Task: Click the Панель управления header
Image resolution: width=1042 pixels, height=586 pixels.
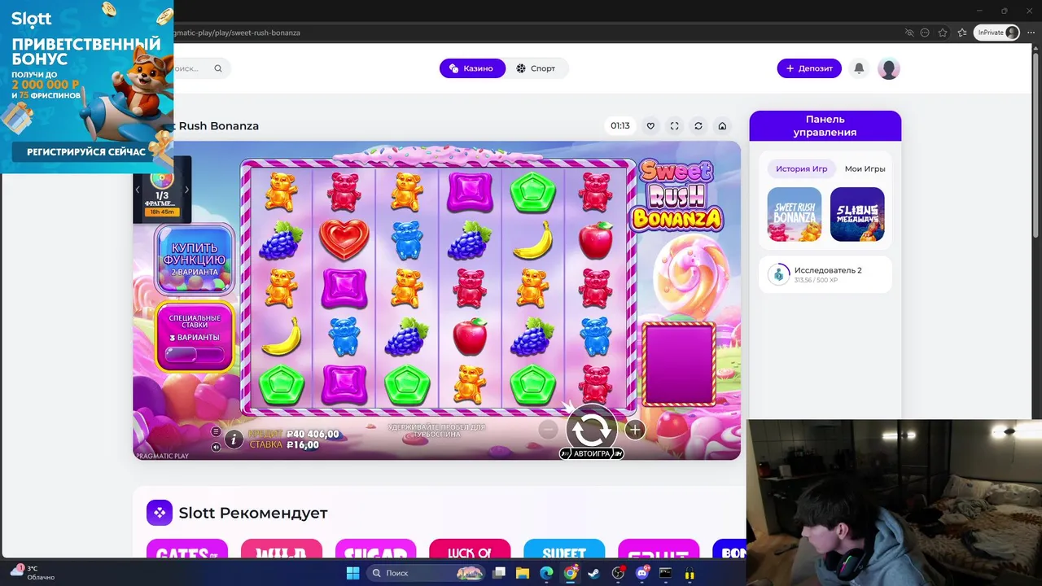Action: pyautogui.click(x=825, y=126)
